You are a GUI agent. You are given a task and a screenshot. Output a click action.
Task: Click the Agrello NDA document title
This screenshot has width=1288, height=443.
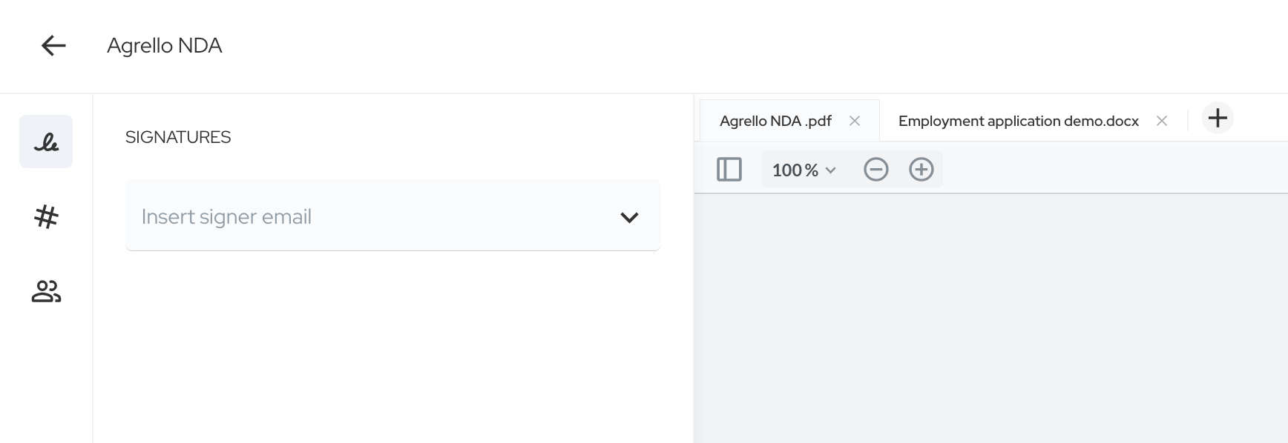click(x=165, y=46)
